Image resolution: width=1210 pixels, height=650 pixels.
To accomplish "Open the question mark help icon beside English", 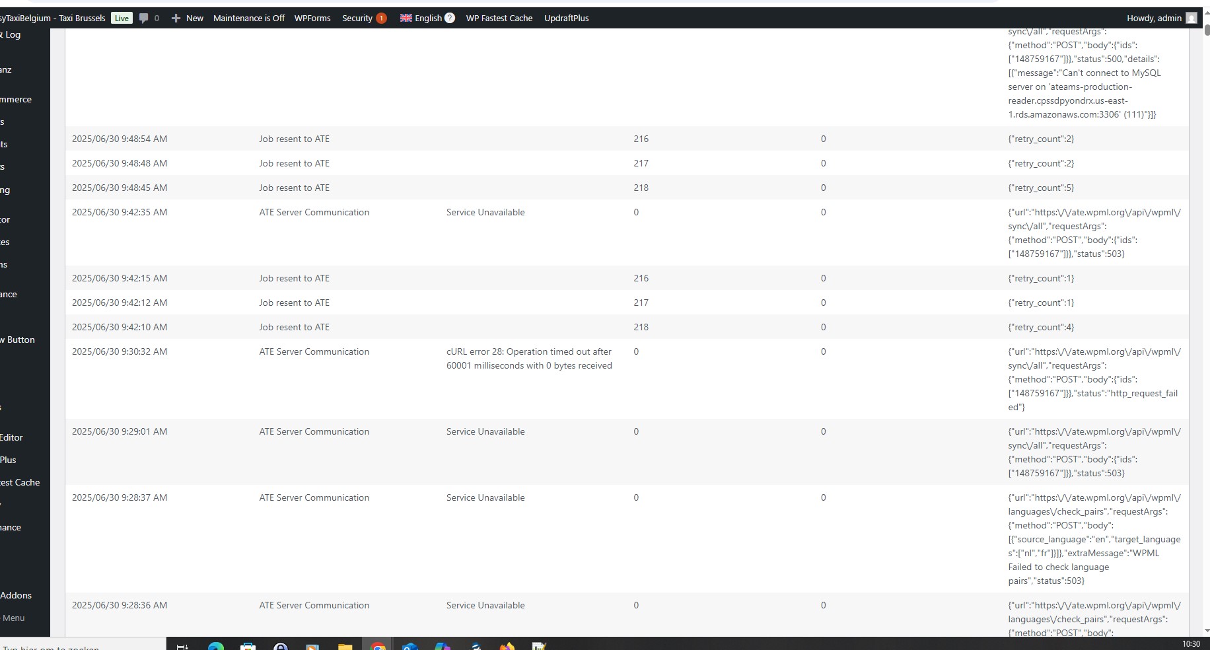I will point(450,18).
